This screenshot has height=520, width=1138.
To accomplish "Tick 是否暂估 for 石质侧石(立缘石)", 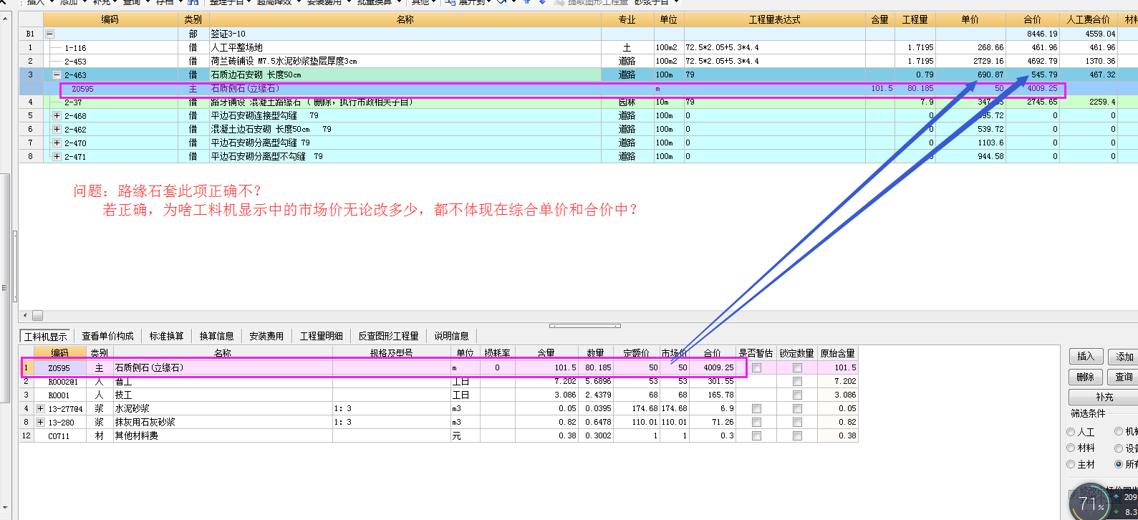I will (756, 367).
